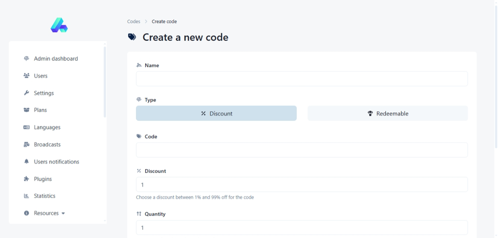Open the Statistics menu item
This screenshot has height=238, width=498.
44,196
